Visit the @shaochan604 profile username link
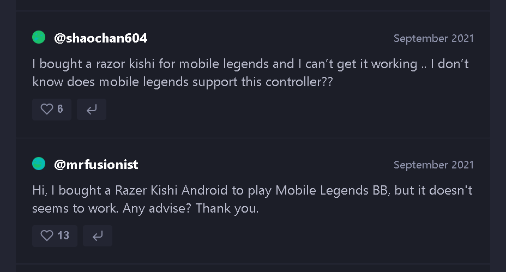Image resolution: width=506 pixels, height=272 pixels. coord(101,38)
